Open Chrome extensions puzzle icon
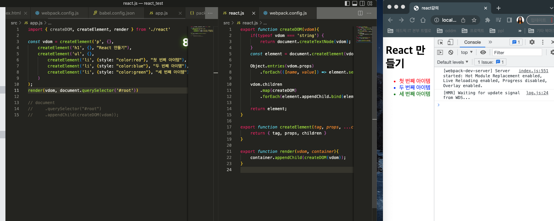The height and width of the screenshot is (221, 554). (x=487, y=20)
